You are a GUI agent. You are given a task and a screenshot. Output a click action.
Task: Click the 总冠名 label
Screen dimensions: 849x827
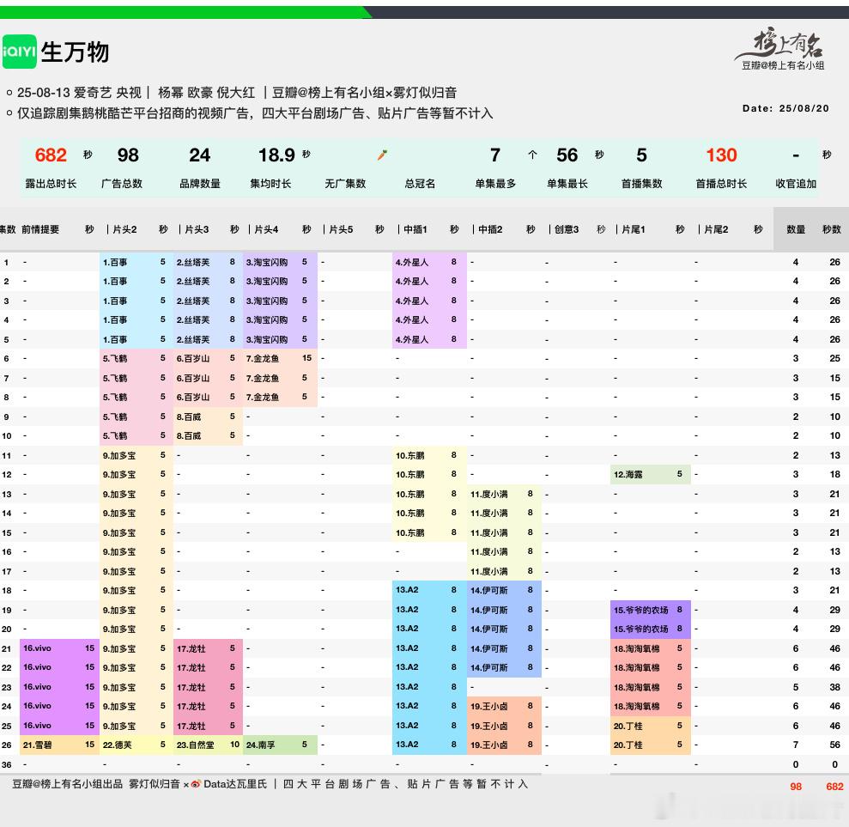pos(420,184)
